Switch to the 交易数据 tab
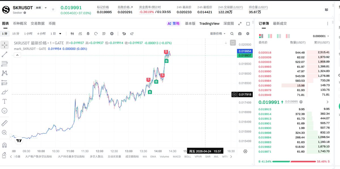The image size is (340, 169). pos(38,23)
